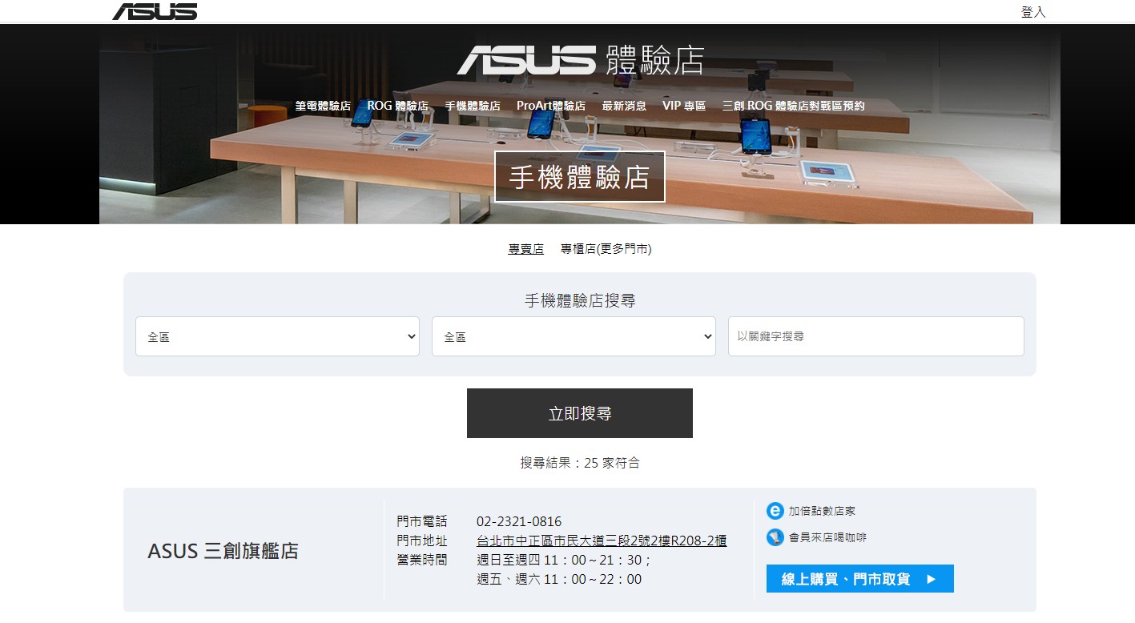
Task: View the 最新消息 menu item
Action: pos(624,106)
